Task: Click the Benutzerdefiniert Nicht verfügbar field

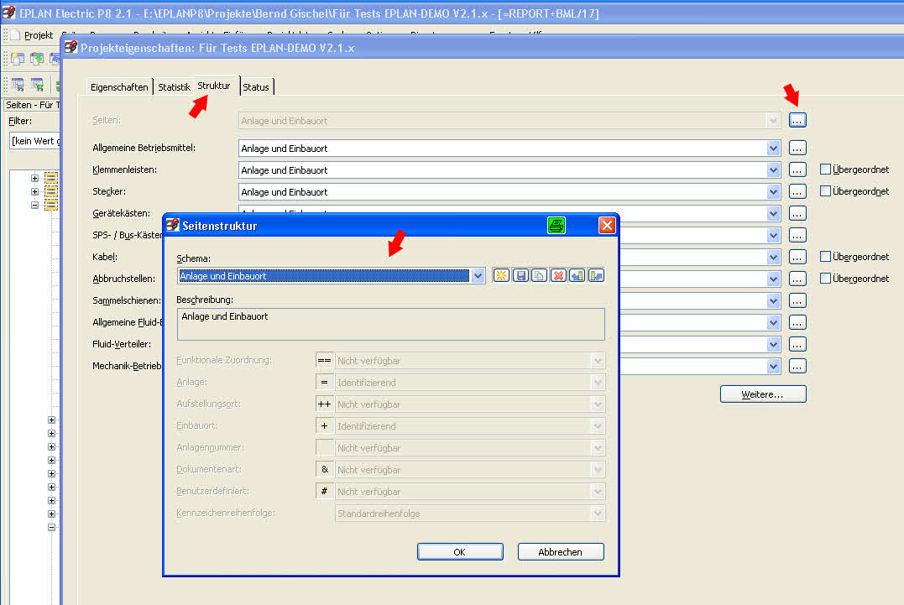Action: [470, 492]
